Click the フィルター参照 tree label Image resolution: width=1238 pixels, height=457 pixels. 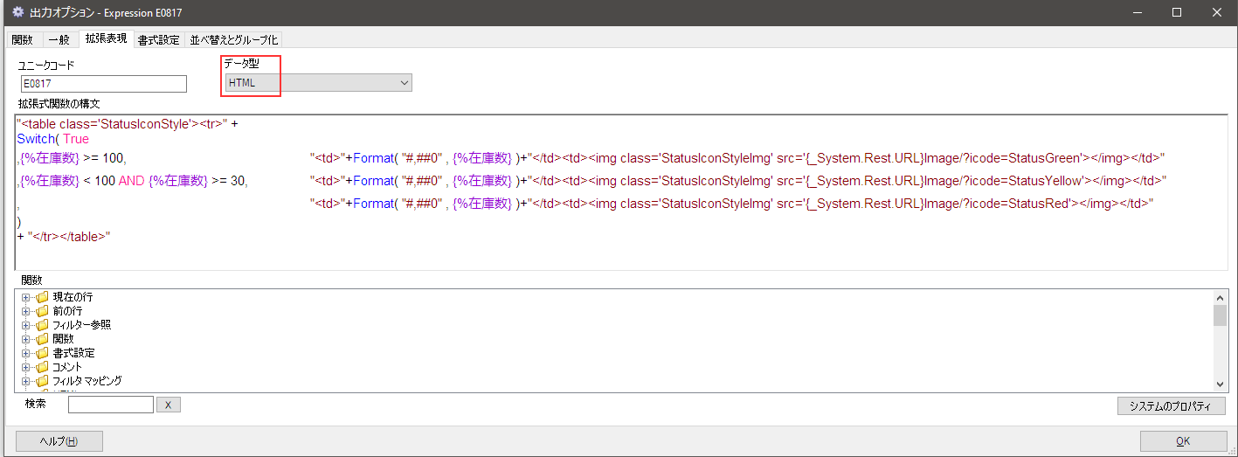point(81,325)
